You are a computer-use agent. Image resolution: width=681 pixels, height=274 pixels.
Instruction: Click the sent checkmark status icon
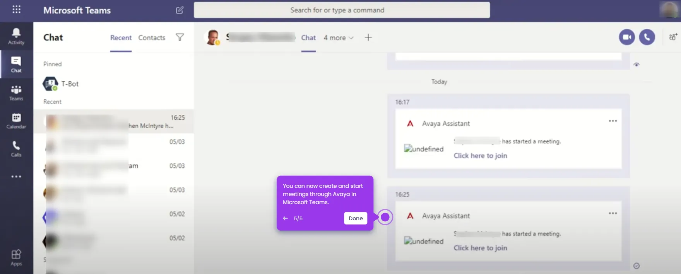coord(637,265)
